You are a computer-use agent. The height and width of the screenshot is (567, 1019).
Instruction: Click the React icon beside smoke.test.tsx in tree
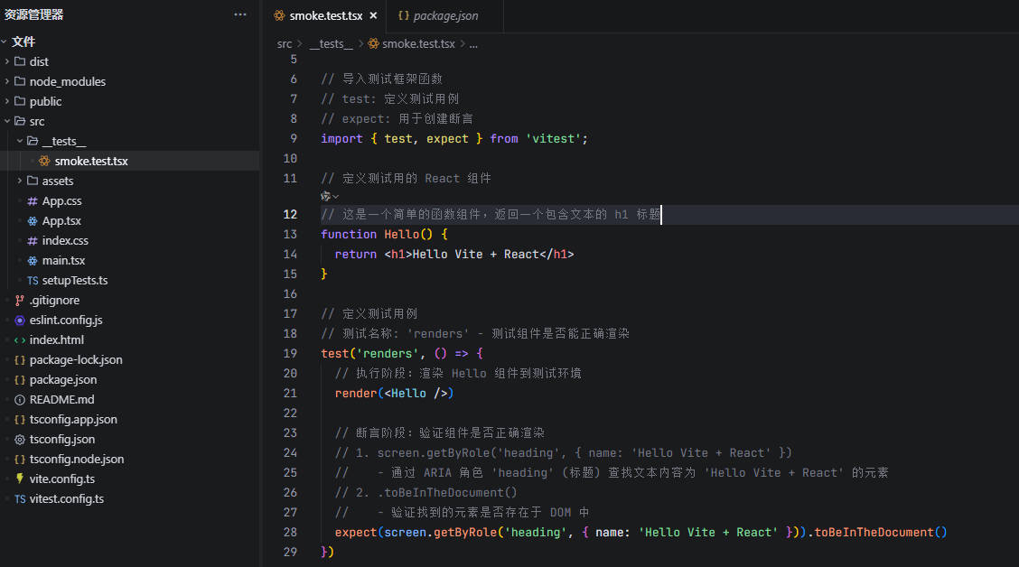click(45, 161)
